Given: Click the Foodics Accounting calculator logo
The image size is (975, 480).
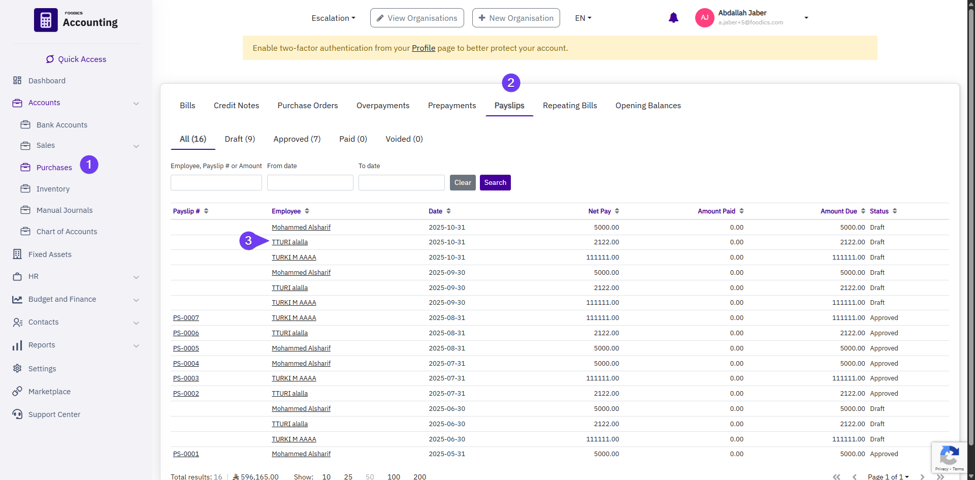Looking at the screenshot, I should [46, 20].
